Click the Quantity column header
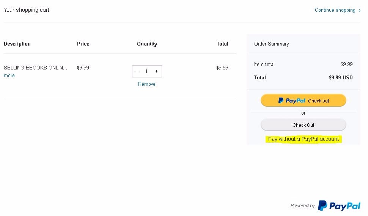This screenshot has width=368, height=216. 147,44
